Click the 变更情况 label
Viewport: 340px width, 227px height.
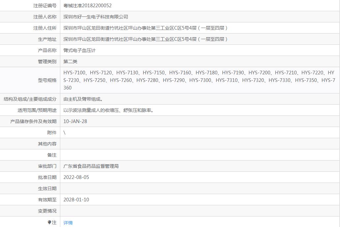pos(47,211)
